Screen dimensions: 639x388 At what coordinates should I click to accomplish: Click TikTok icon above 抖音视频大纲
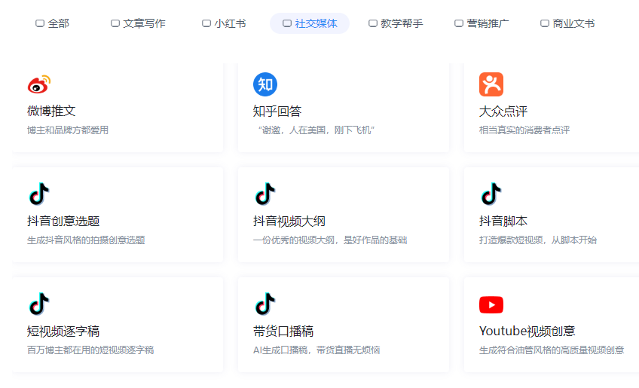coord(265,194)
